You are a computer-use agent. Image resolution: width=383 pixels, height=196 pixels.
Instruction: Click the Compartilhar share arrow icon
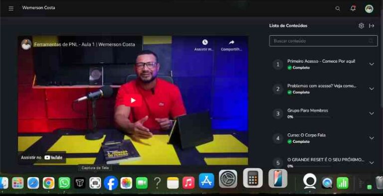tap(231, 42)
